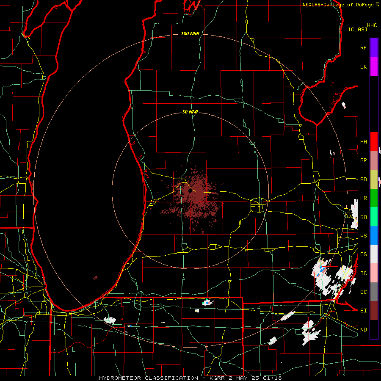The image size is (381, 381).
Task: Click the UK magenta legend swatch
Action: point(374,66)
